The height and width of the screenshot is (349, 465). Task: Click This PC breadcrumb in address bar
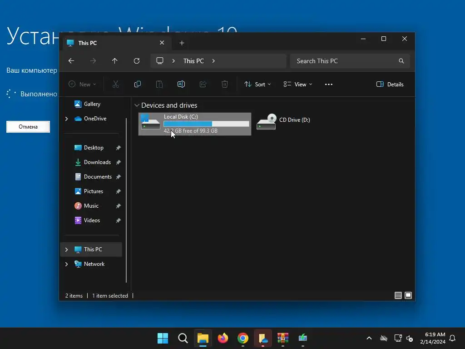[193, 61]
